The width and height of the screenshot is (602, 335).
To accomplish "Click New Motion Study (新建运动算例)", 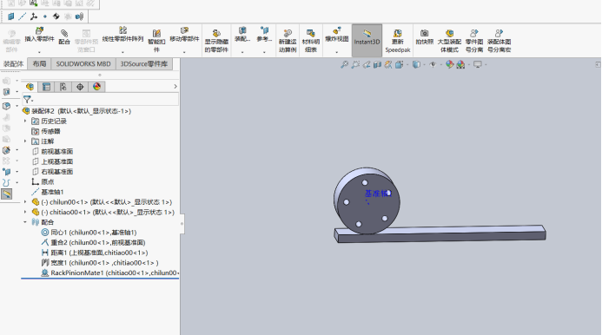I will tap(288, 41).
